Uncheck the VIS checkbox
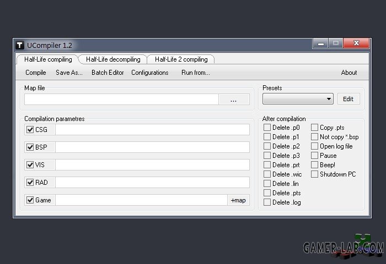The width and height of the screenshot is (386, 264). tap(30, 164)
